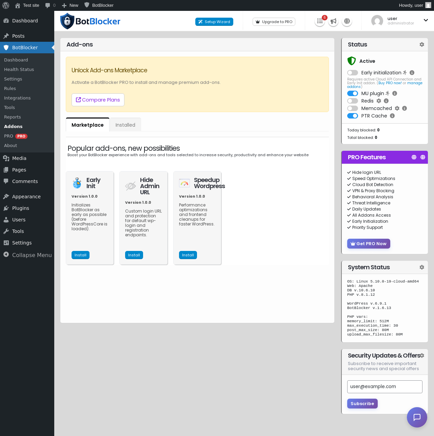Disable the MU plugin toggle
Viewport: 434px width, 436px height.
(353, 93)
